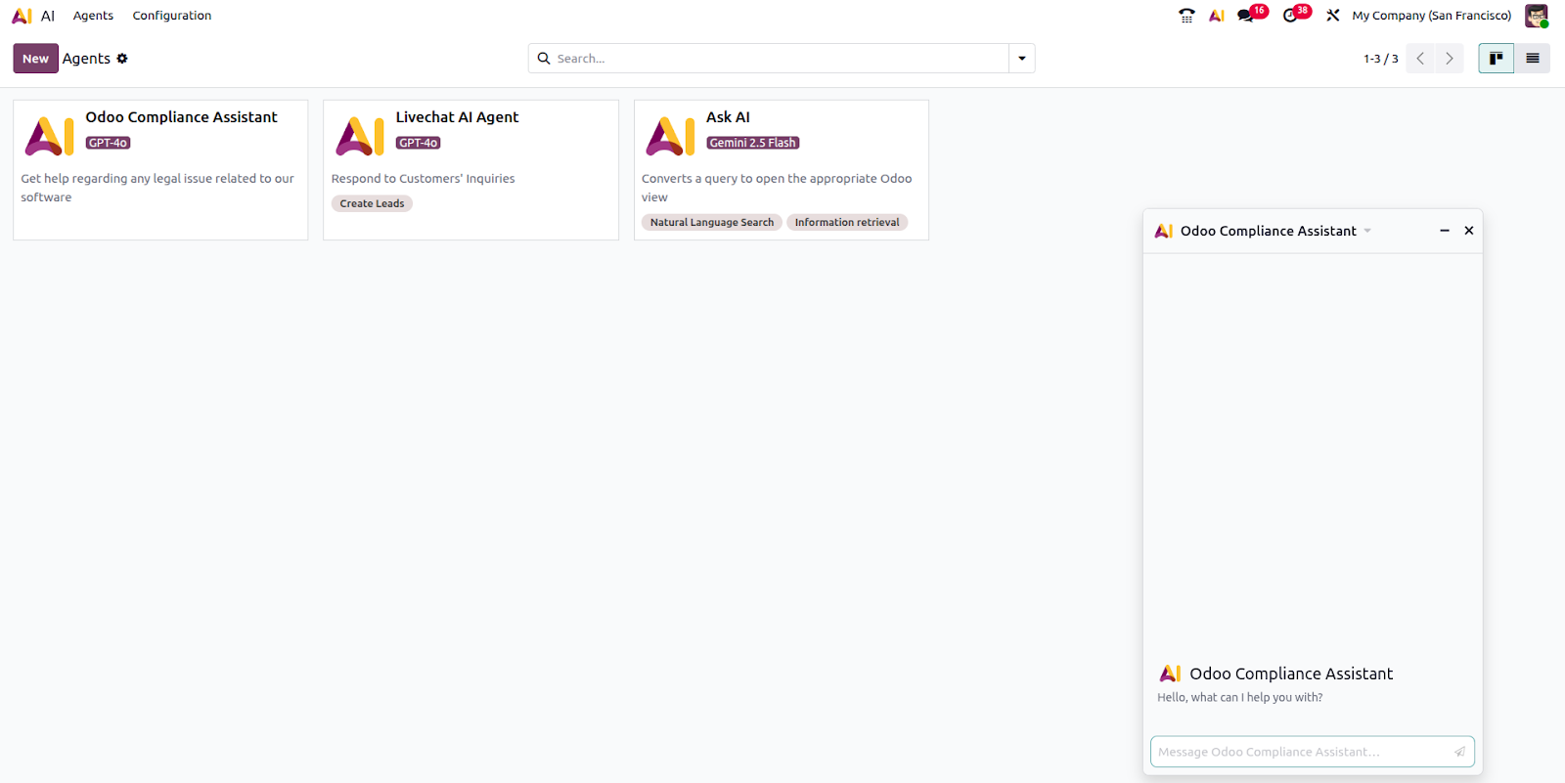Open the user avatar menu
Screen dimensions: 1565x783
pyautogui.click(x=1536, y=16)
